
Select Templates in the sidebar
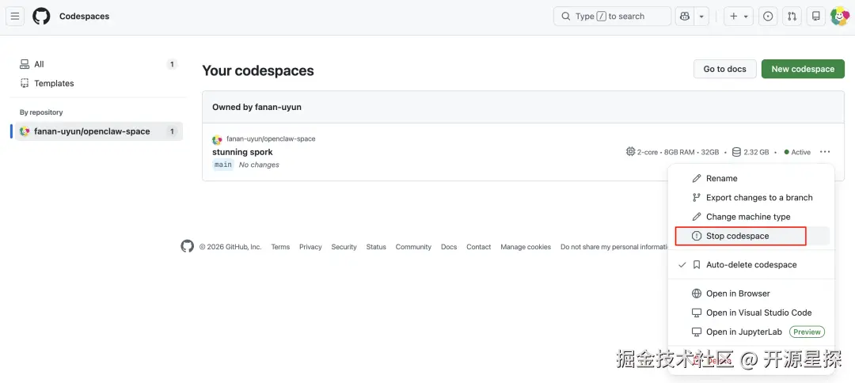[x=54, y=83]
